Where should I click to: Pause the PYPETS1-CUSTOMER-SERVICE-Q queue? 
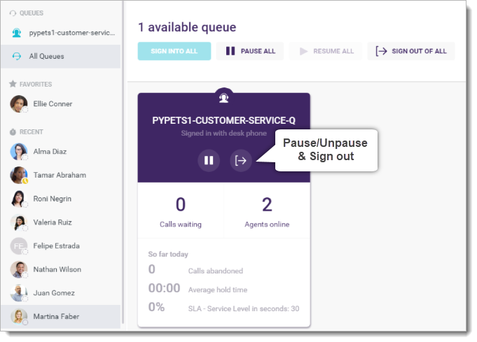209,160
